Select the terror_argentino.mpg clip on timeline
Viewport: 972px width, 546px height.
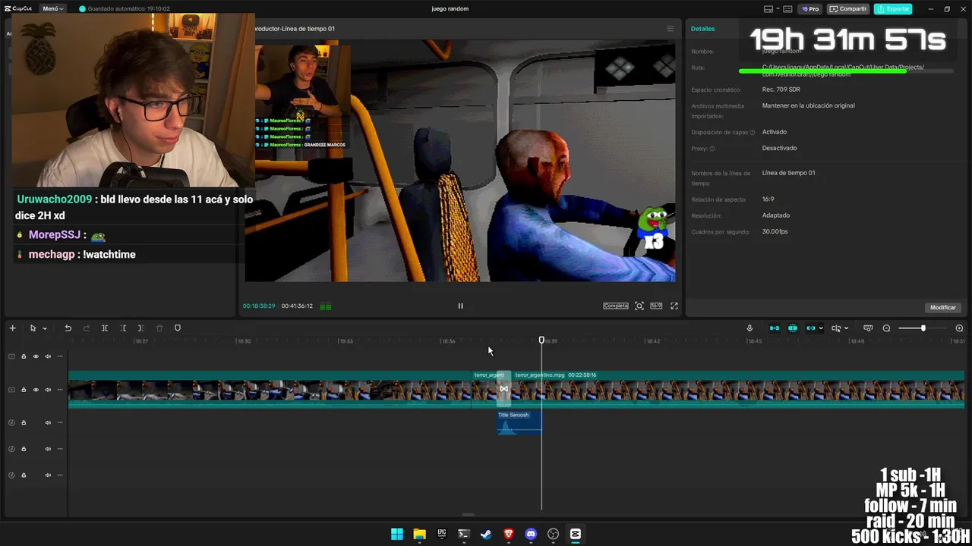[x=737, y=389]
